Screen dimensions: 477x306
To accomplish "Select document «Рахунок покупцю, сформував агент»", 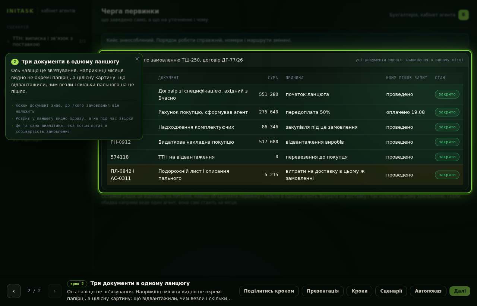I will 203,112.
